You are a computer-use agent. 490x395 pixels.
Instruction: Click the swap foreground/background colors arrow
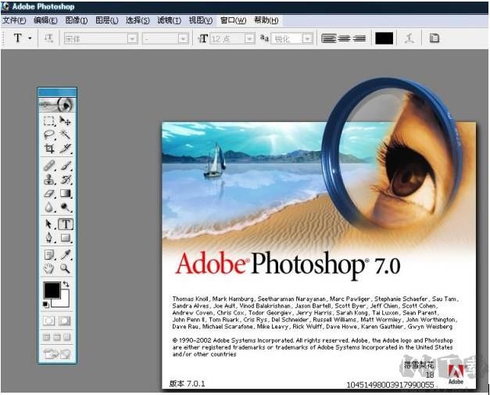(x=66, y=284)
